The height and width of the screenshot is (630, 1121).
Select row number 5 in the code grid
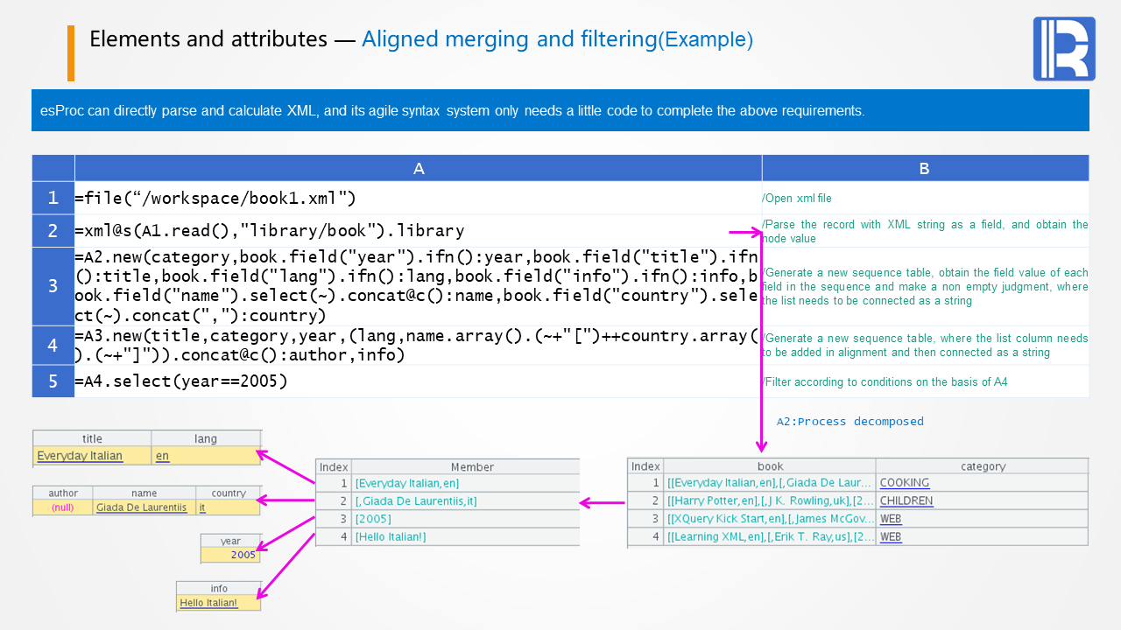[x=53, y=381]
